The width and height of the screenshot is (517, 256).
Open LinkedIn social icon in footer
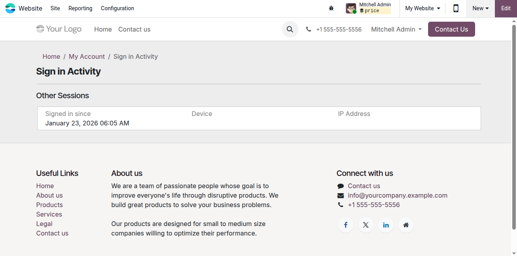point(386,225)
